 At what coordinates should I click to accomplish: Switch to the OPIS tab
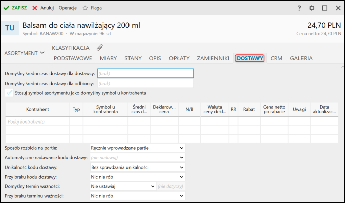(x=155, y=58)
